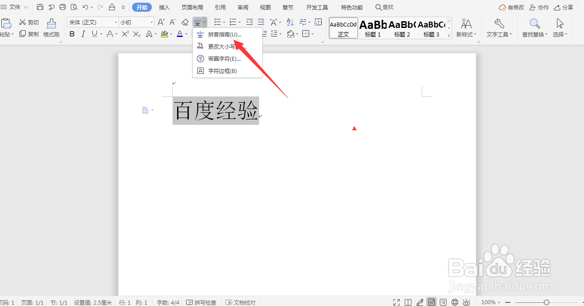This screenshot has width=584, height=306.
Task: Toggle italic formatting
Action: 82,34
